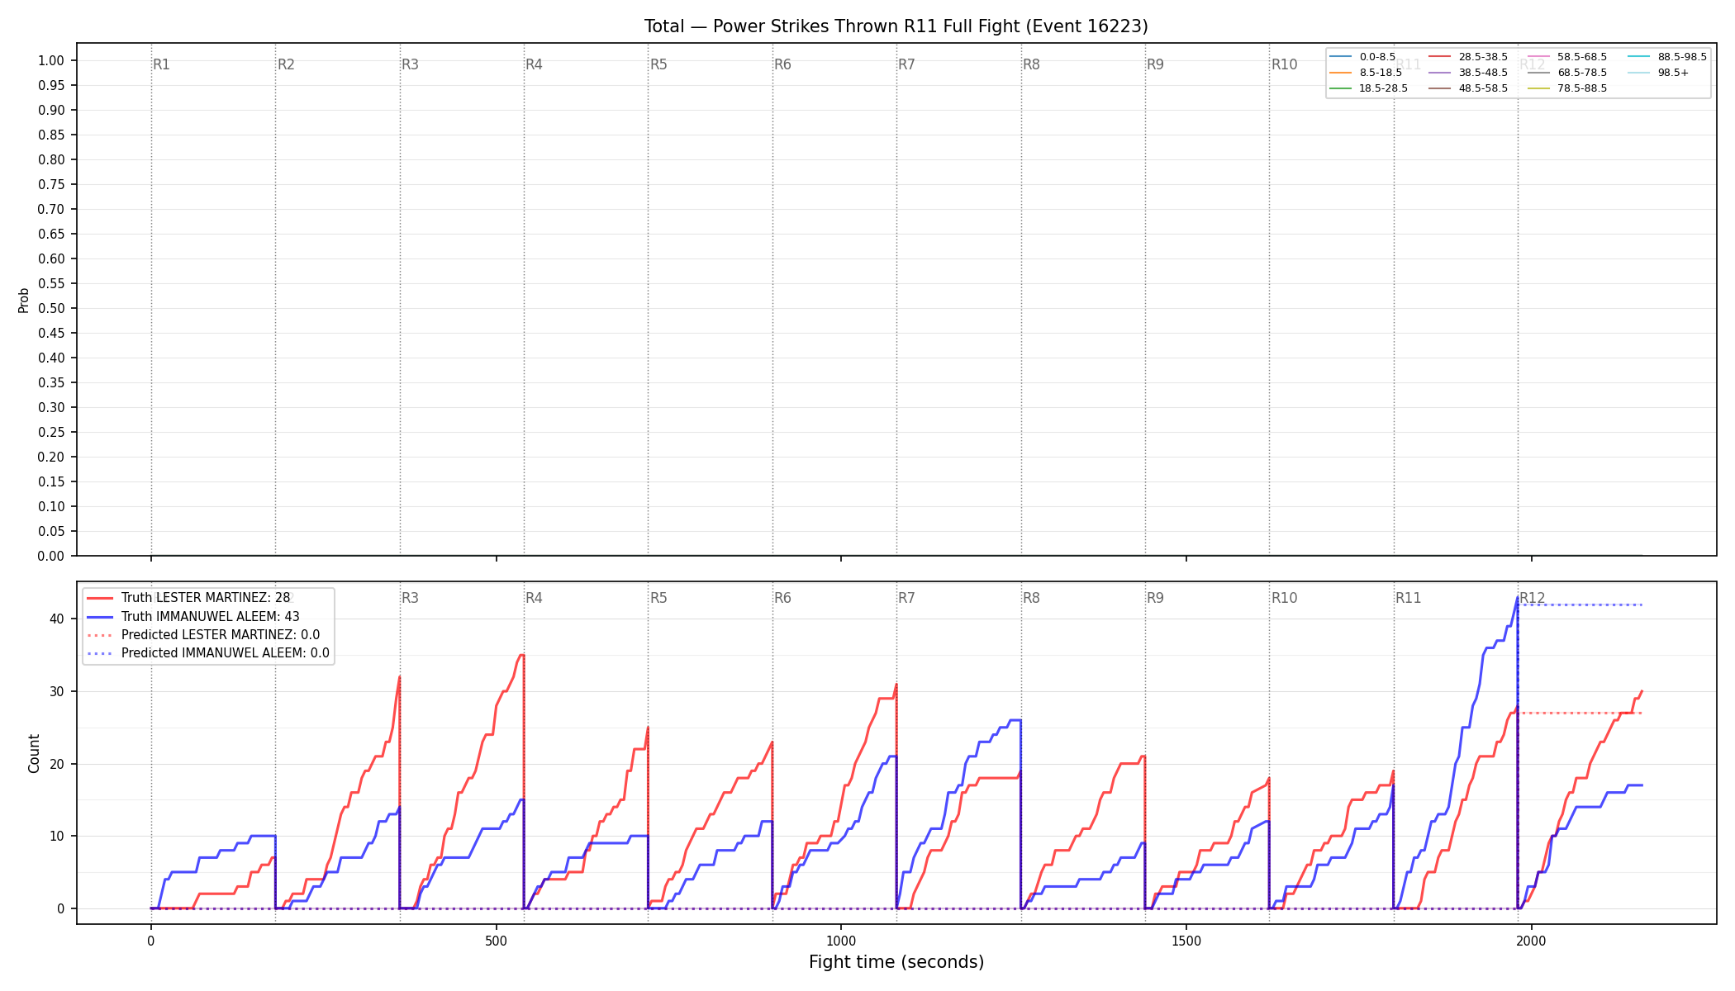This screenshot has height=991, width=1735.
Task: Select the 28.5-38.5 legend label
Action: (x=1483, y=57)
